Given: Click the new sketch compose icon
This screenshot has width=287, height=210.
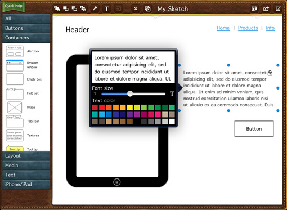Looking at the screenshot, I should coord(278,8).
